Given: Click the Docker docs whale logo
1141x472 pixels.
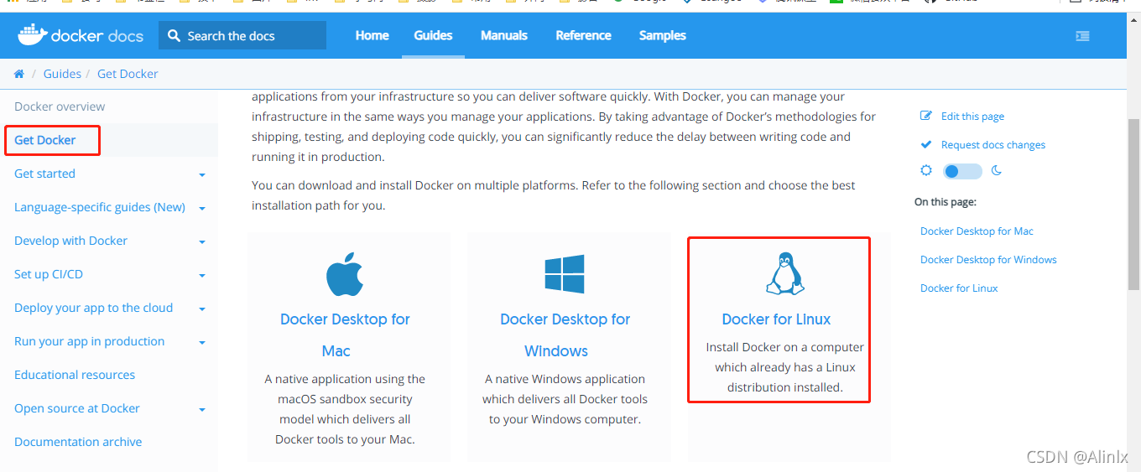Looking at the screenshot, I should 32,34.
